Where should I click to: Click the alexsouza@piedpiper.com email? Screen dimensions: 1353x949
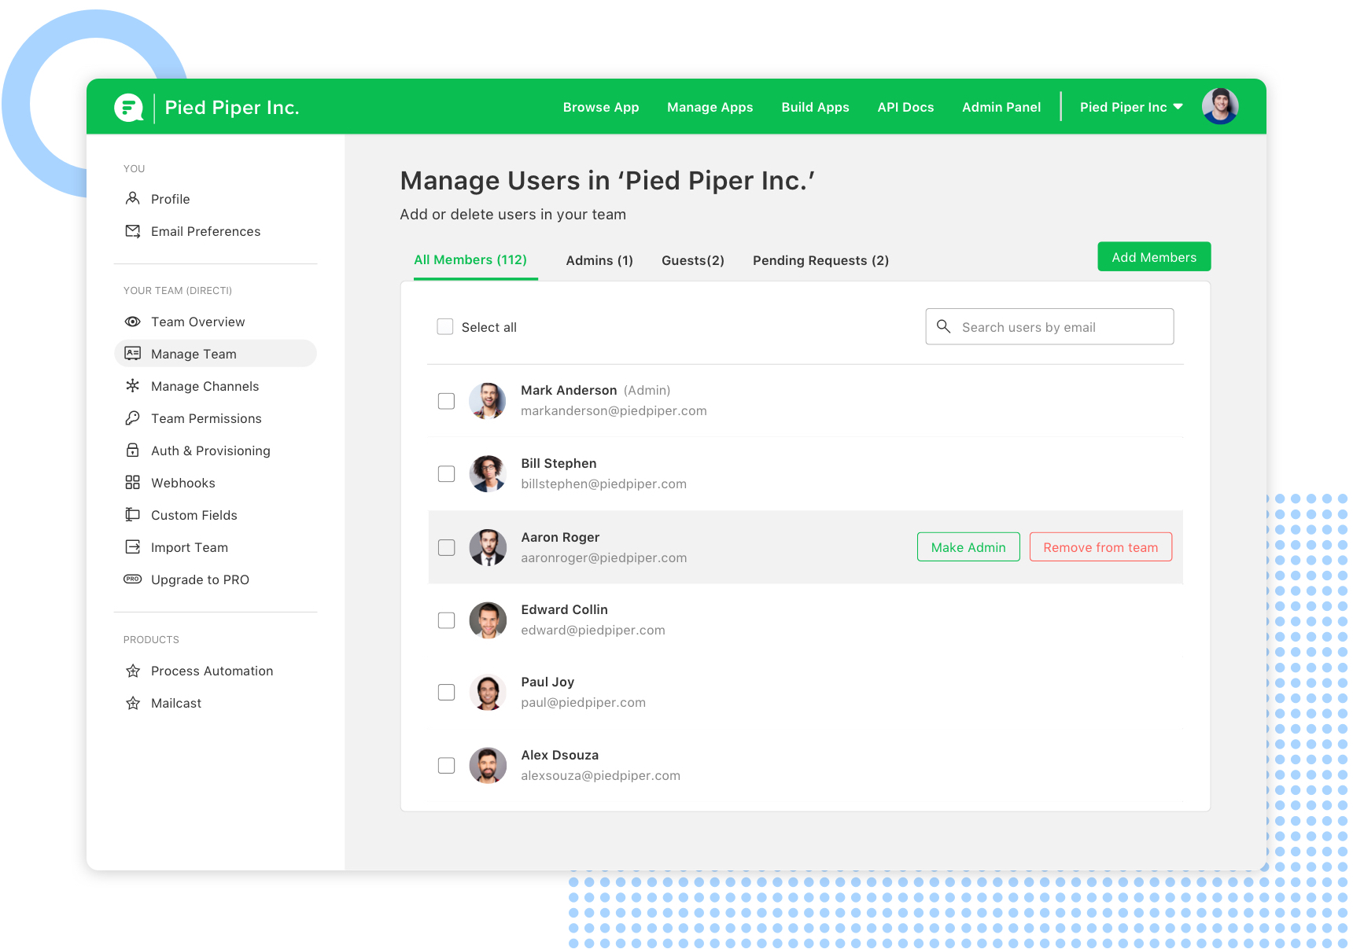[600, 775]
